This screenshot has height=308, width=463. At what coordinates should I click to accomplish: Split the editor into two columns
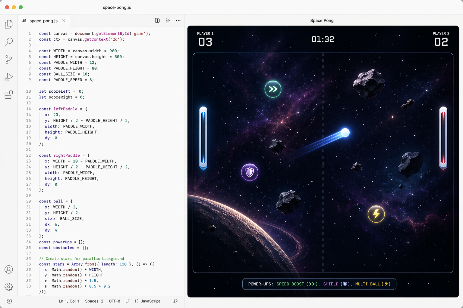pyautogui.click(x=157, y=20)
